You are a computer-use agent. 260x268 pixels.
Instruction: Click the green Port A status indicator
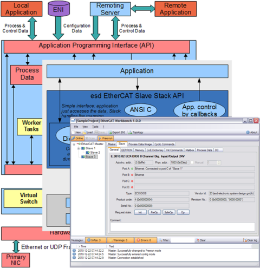132,169
